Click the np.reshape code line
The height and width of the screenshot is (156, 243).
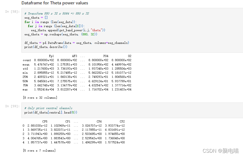[x=61, y=35]
